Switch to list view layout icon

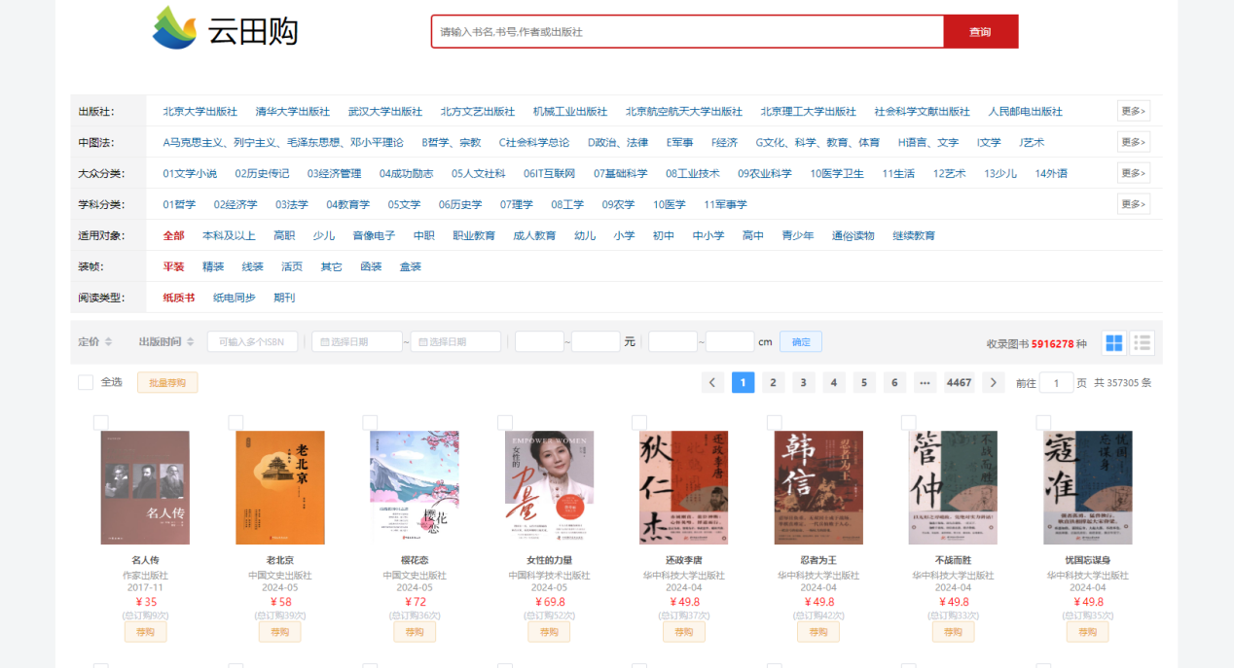click(1143, 343)
